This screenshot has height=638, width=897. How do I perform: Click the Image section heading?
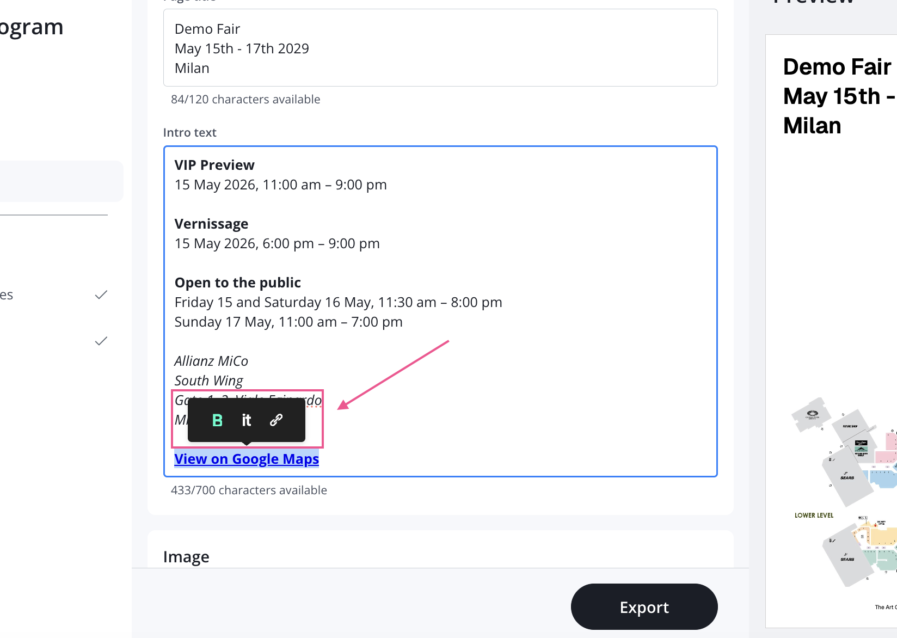coord(186,557)
